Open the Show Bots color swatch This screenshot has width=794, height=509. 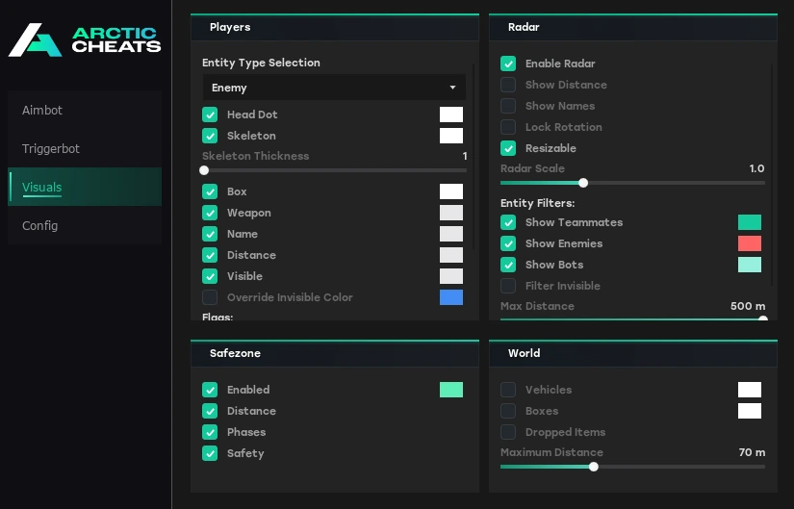point(749,265)
